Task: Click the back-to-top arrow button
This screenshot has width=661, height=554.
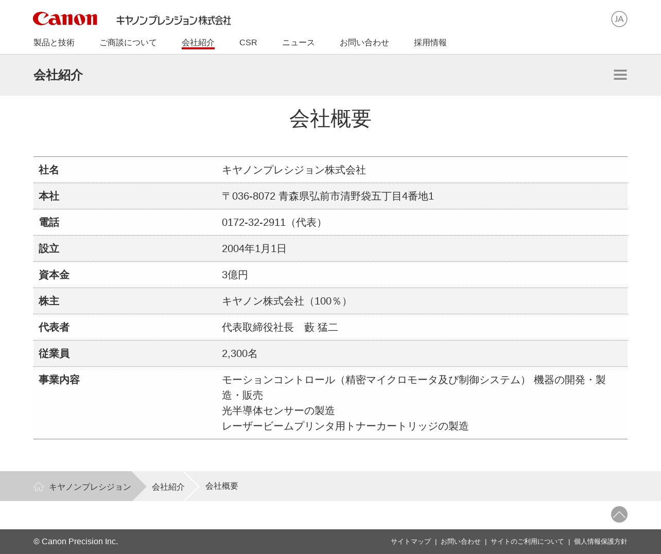Action: (x=619, y=514)
